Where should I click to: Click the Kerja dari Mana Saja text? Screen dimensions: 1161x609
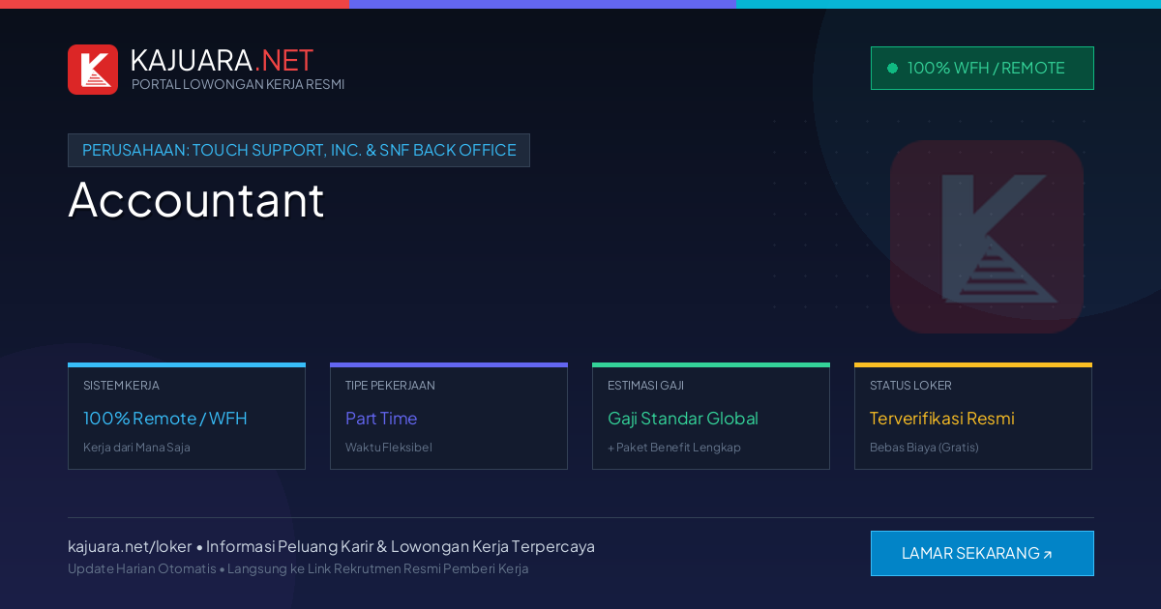pyautogui.click(x=136, y=448)
